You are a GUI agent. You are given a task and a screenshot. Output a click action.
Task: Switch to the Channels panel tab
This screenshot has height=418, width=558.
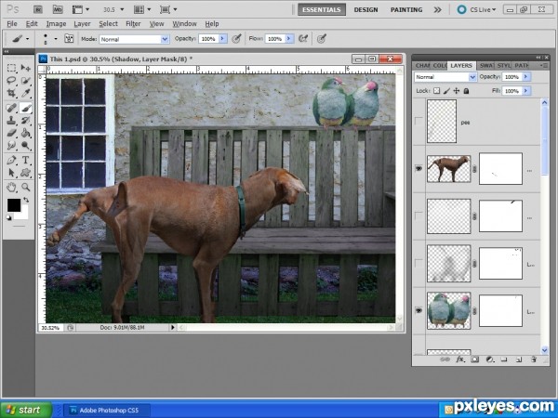[422, 65]
